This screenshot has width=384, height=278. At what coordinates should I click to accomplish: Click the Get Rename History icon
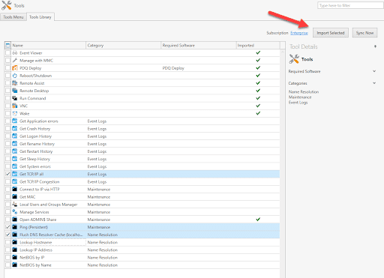tap(15, 144)
